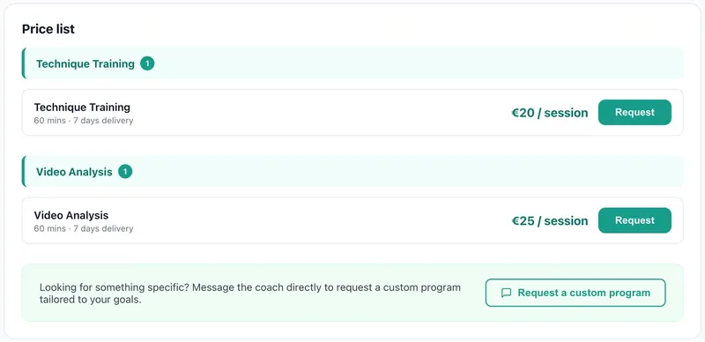The image size is (705, 342).
Task: Select the Video Analysis service title in card
Action: [x=71, y=215]
